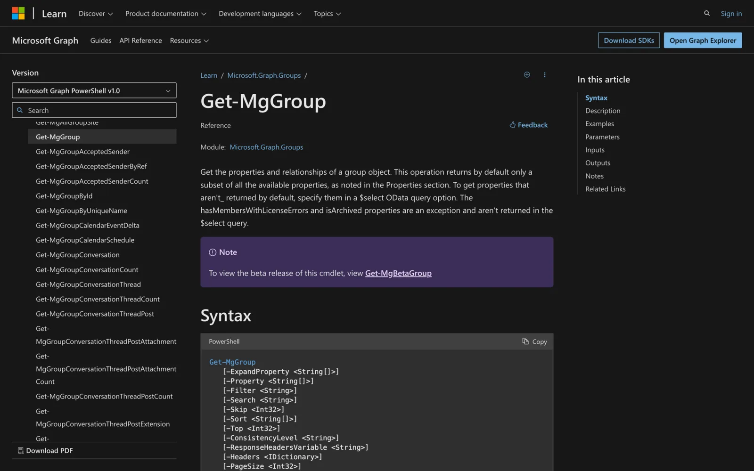
Task: Open the API Reference tab
Action: point(140,41)
